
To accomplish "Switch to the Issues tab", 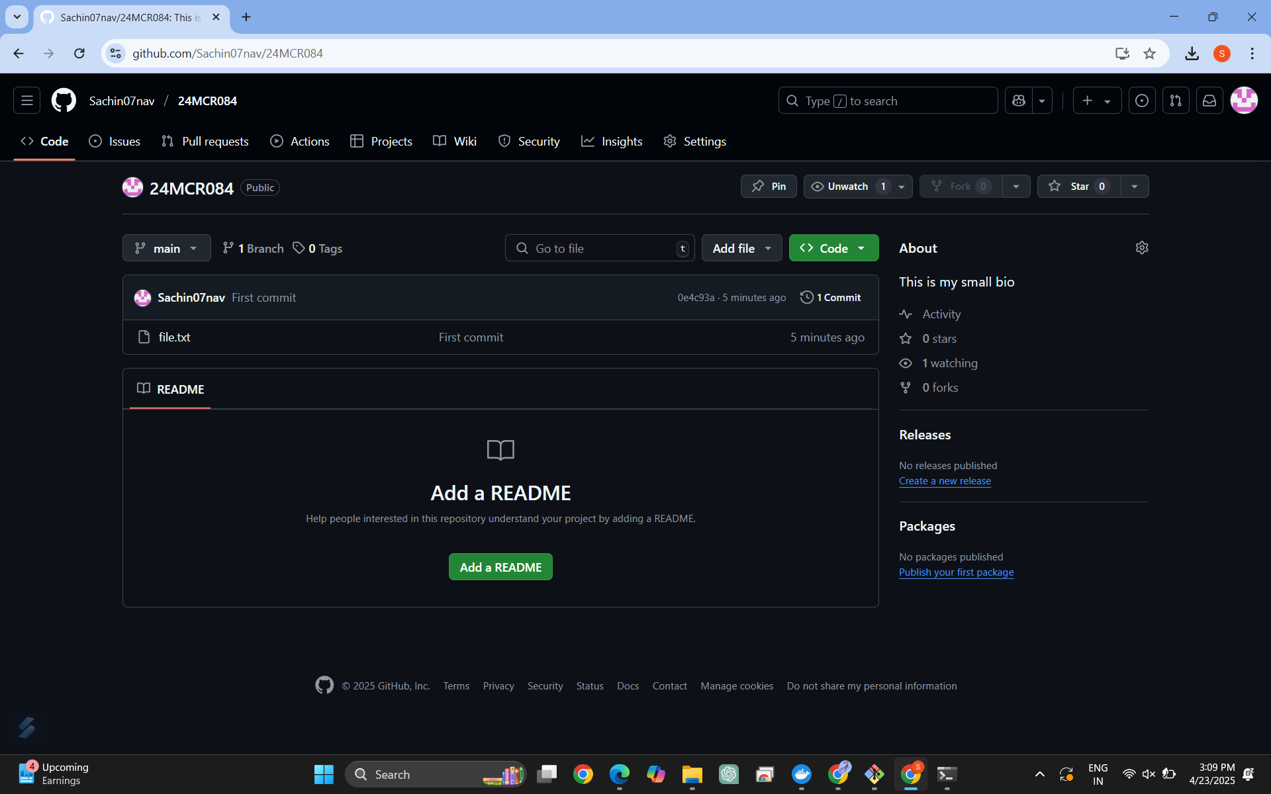I will click(x=115, y=141).
